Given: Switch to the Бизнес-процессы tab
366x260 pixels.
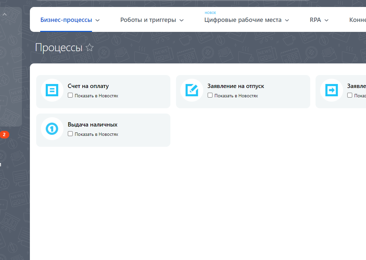Looking at the screenshot, I should click(66, 20).
